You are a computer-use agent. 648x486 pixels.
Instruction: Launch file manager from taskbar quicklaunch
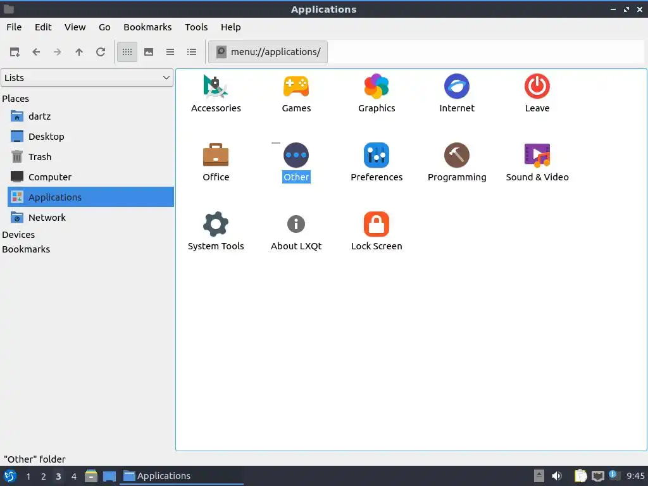click(x=91, y=476)
